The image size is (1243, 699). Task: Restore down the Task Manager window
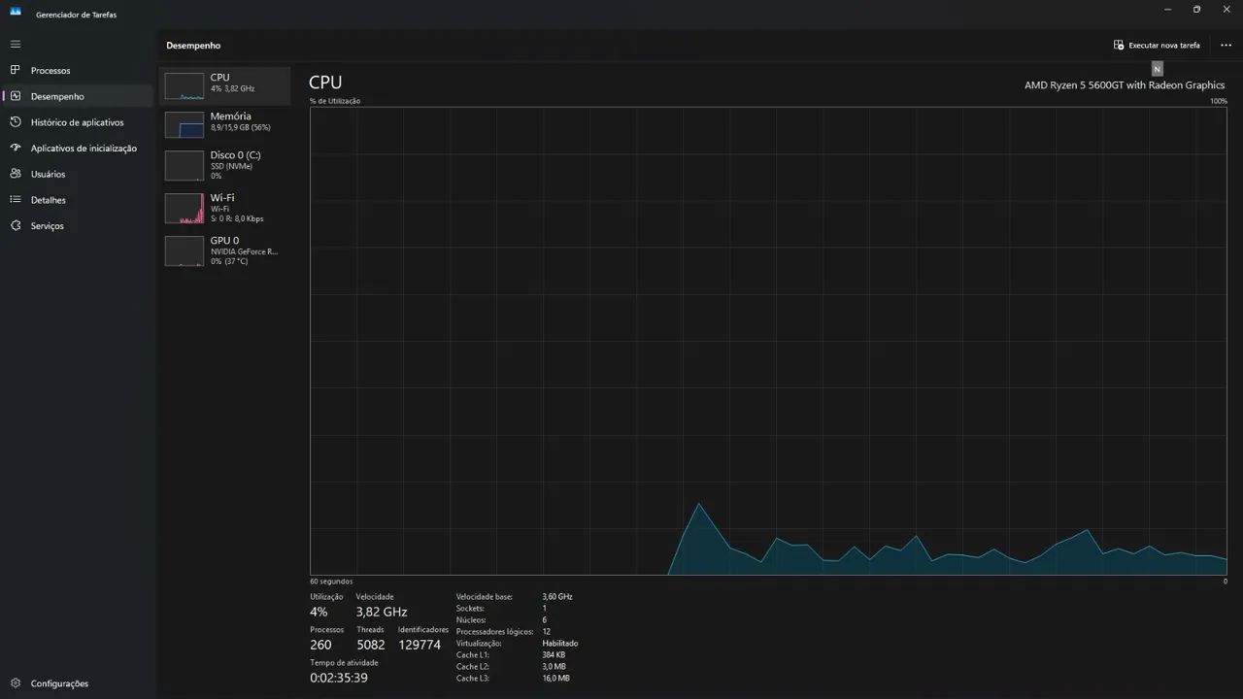tap(1196, 10)
